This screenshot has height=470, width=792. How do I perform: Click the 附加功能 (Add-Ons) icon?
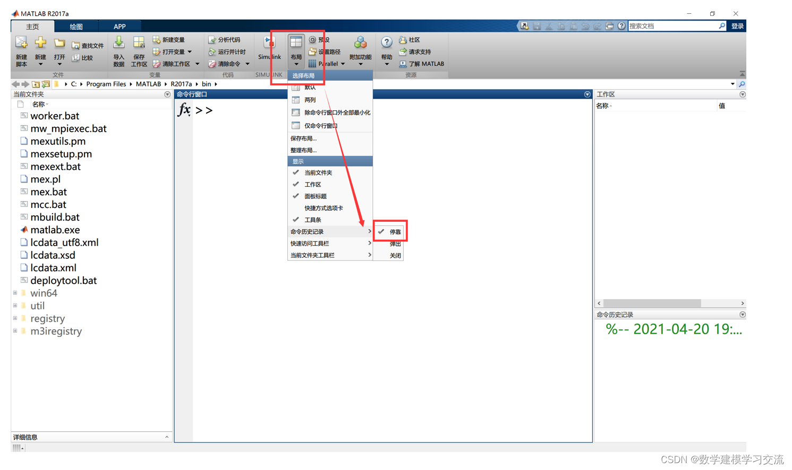361,43
